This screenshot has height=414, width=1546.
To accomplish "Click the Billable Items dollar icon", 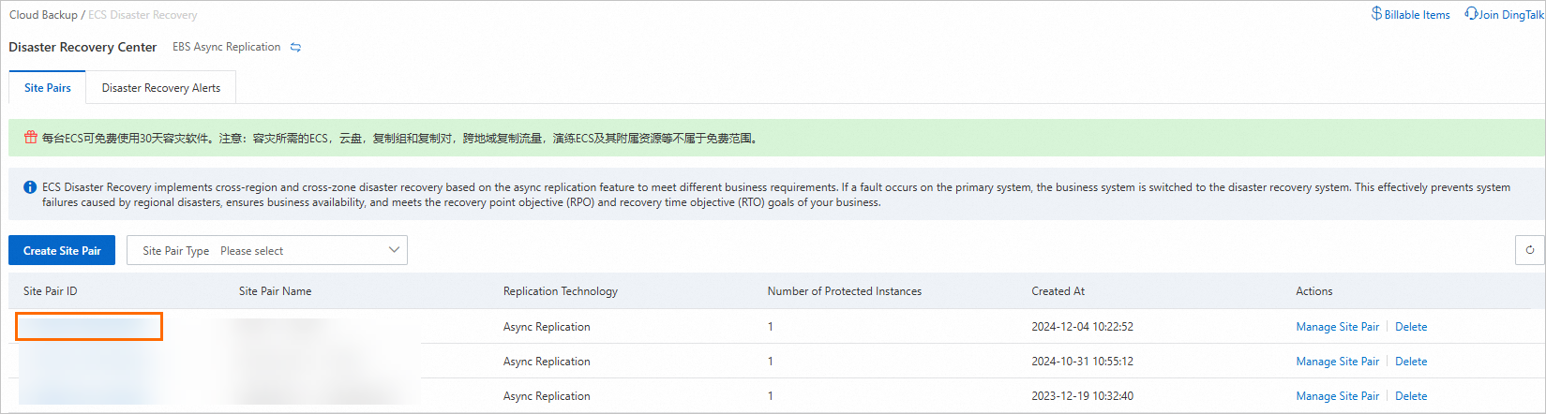I will pos(1376,14).
